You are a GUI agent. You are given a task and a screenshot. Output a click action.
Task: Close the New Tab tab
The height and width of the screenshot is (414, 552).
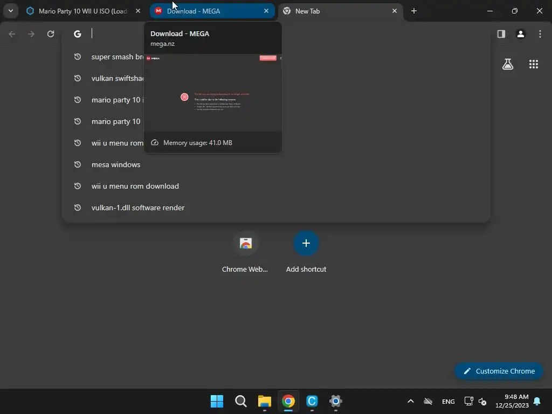tap(394, 11)
